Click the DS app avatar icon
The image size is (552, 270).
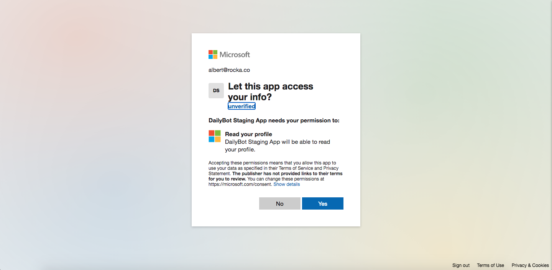216,91
